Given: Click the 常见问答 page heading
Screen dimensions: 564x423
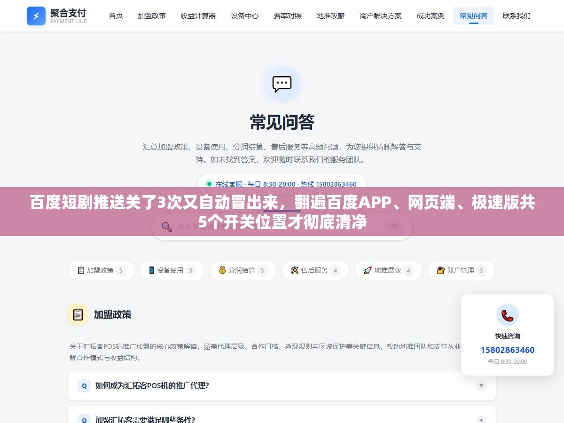Looking at the screenshot, I should [x=282, y=122].
